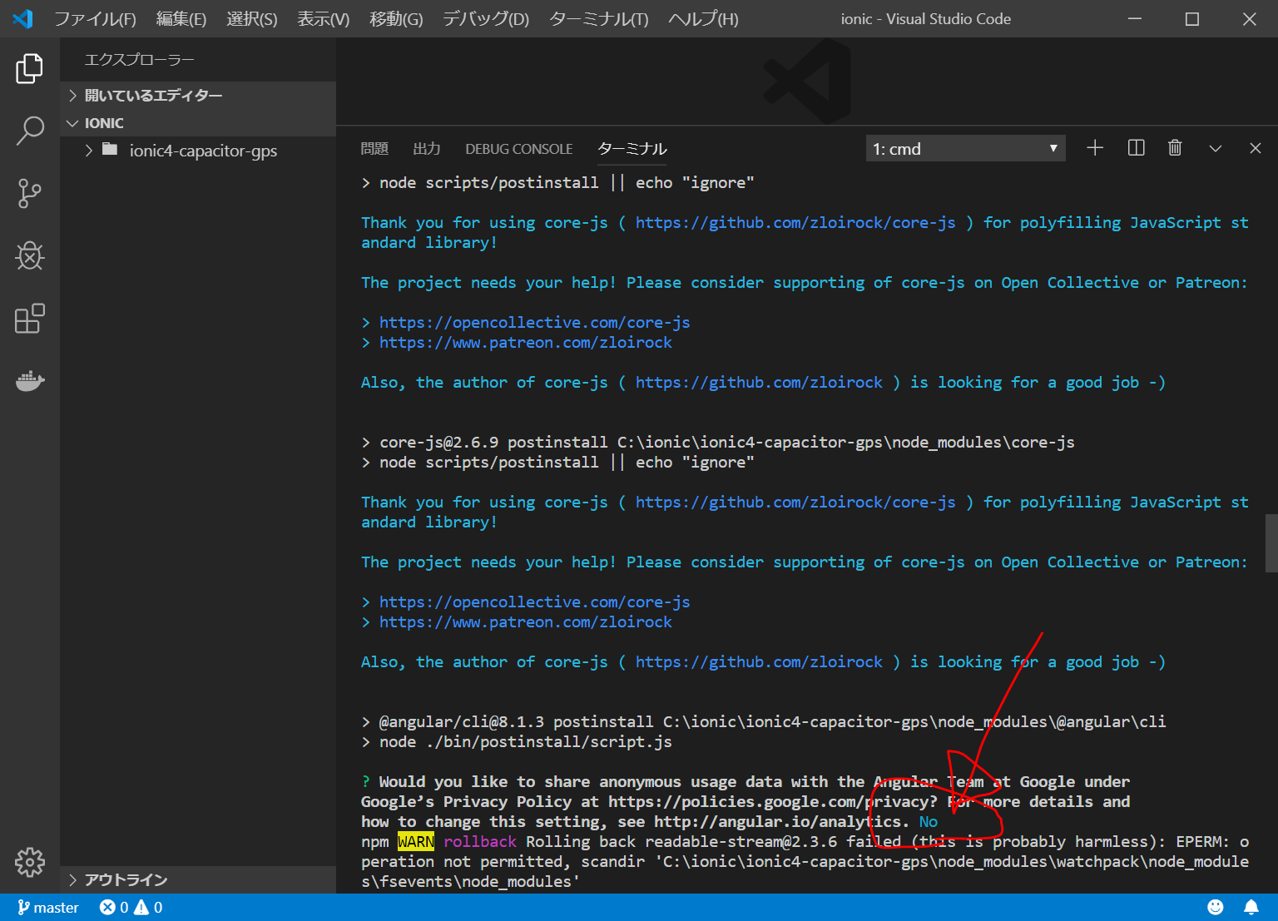Expand the ionic4-capacitor-gps folder
The height and width of the screenshot is (921, 1278).
[202, 151]
